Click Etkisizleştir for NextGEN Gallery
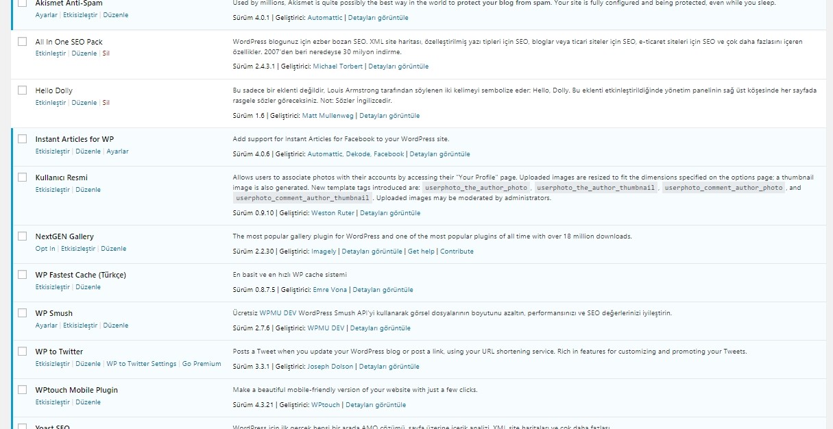This screenshot has height=429, width=833. click(77, 249)
